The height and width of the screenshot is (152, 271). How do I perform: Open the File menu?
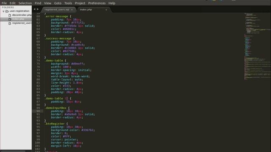[x=4, y=3]
